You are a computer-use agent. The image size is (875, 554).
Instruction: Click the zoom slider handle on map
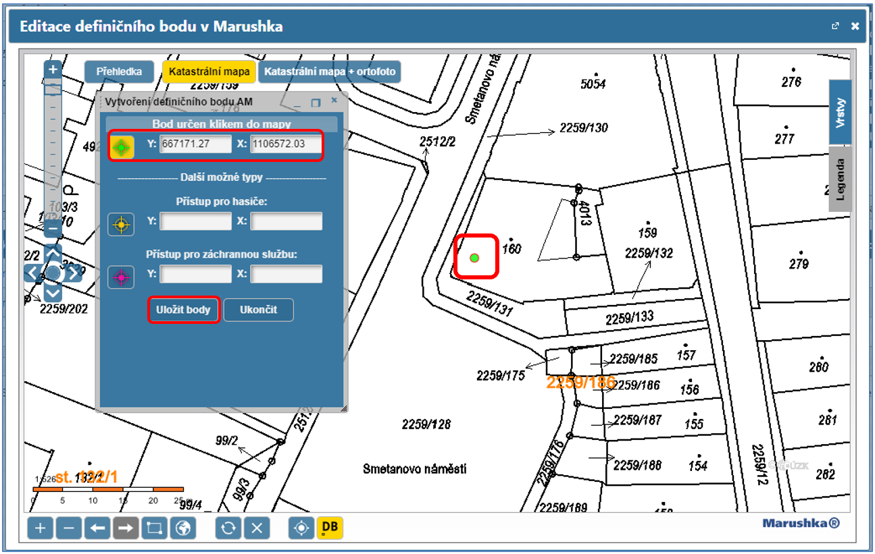(x=53, y=89)
